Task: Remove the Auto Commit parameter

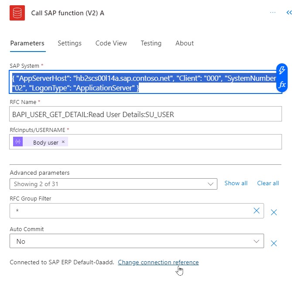Action: point(274,243)
